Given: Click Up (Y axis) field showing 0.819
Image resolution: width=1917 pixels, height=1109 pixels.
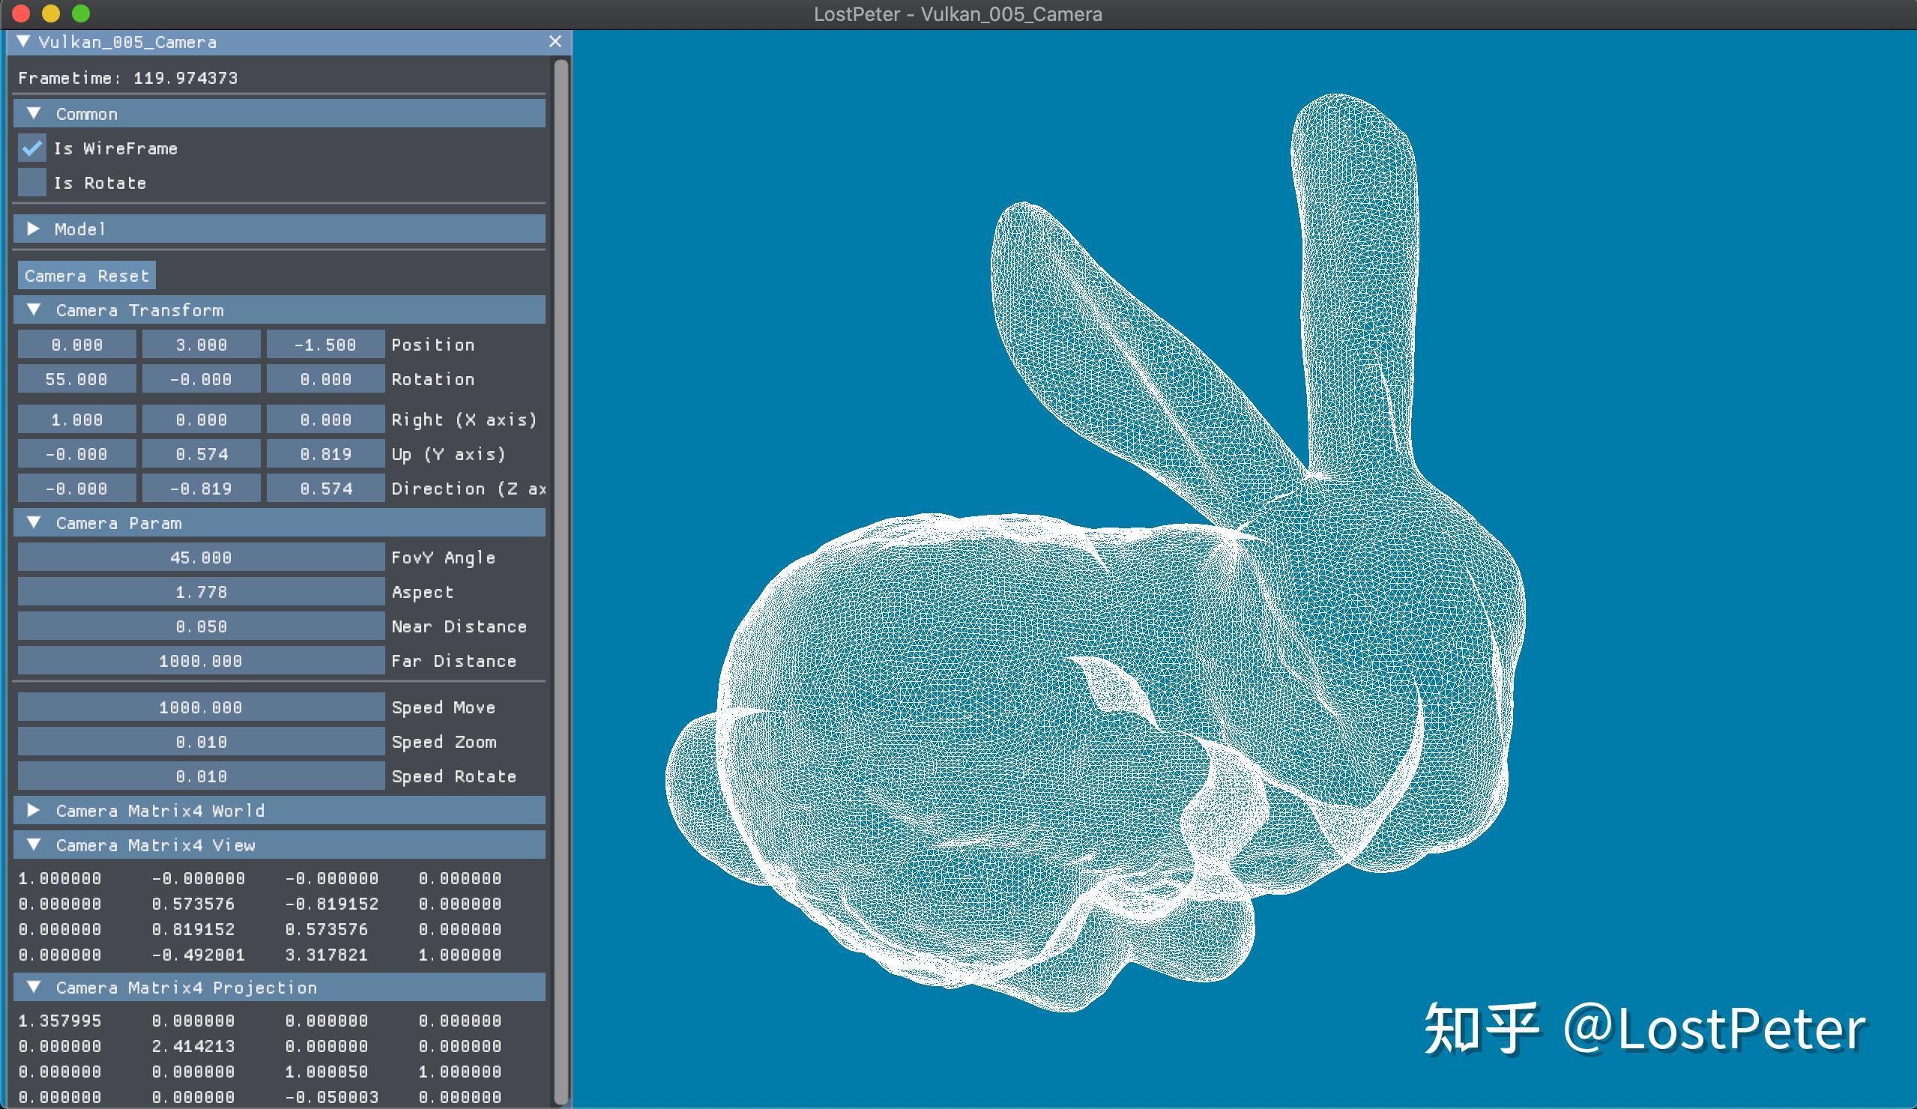Looking at the screenshot, I should tap(325, 454).
